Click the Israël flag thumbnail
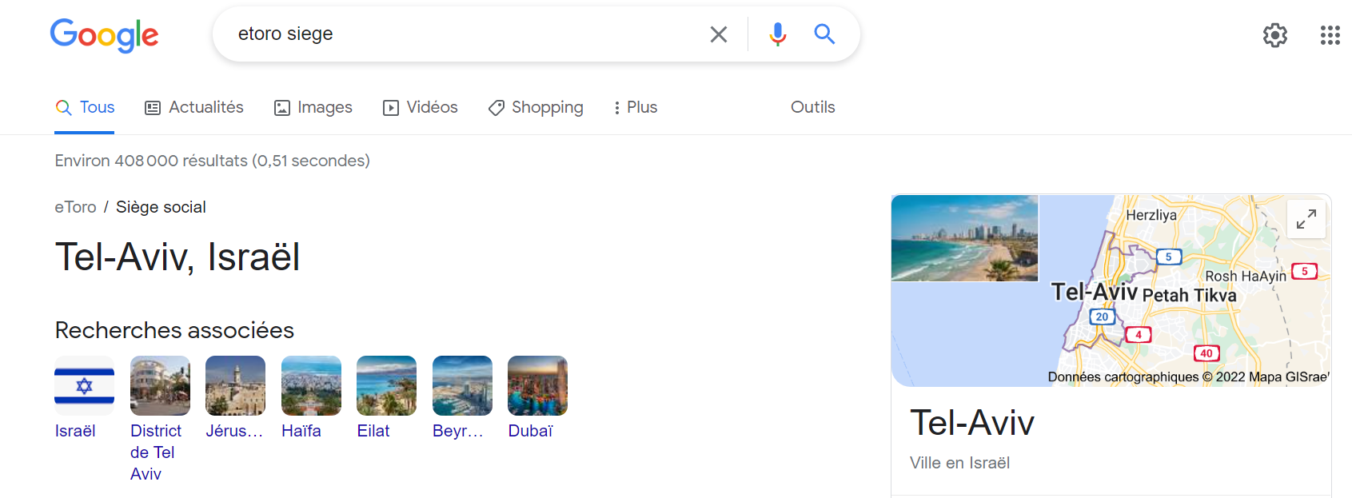The height and width of the screenshot is (498, 1352). [x=84, y=386]
